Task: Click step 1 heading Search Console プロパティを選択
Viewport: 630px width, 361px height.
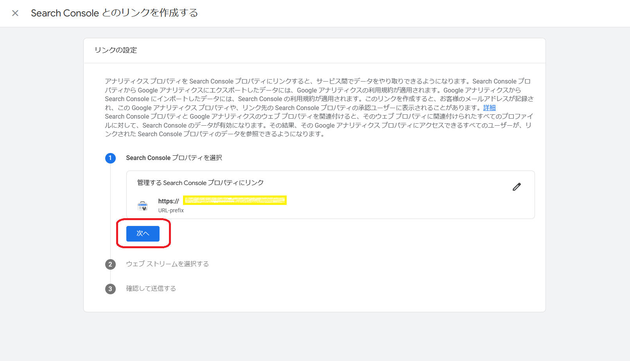Action: 174,158
